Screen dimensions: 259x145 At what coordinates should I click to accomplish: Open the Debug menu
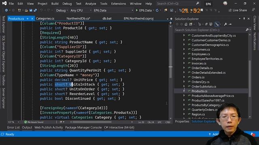coord(67,4)
